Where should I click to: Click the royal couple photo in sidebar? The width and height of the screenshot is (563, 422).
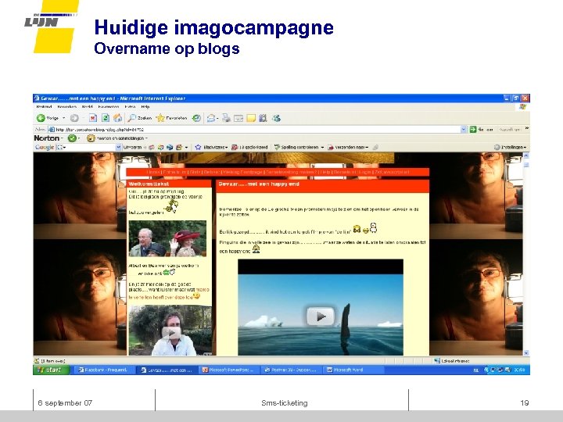(x=167, y=238)
